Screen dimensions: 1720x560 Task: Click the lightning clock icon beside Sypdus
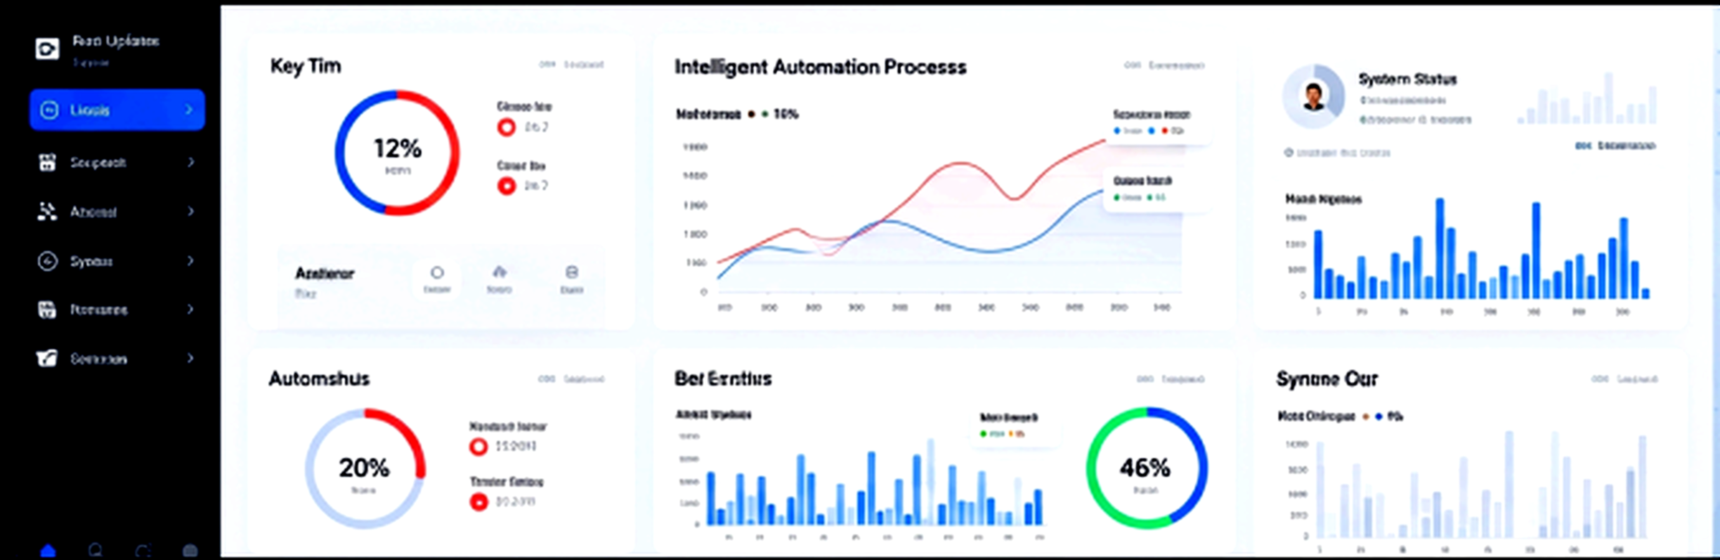(48, 260)
